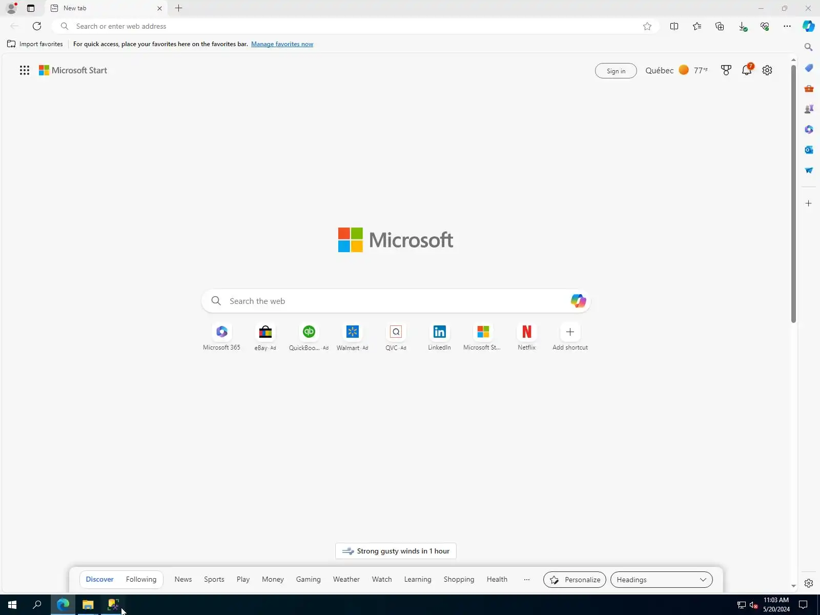Open the eBay shortcut
Screen dimensions: 820x615
click(265, 337)
